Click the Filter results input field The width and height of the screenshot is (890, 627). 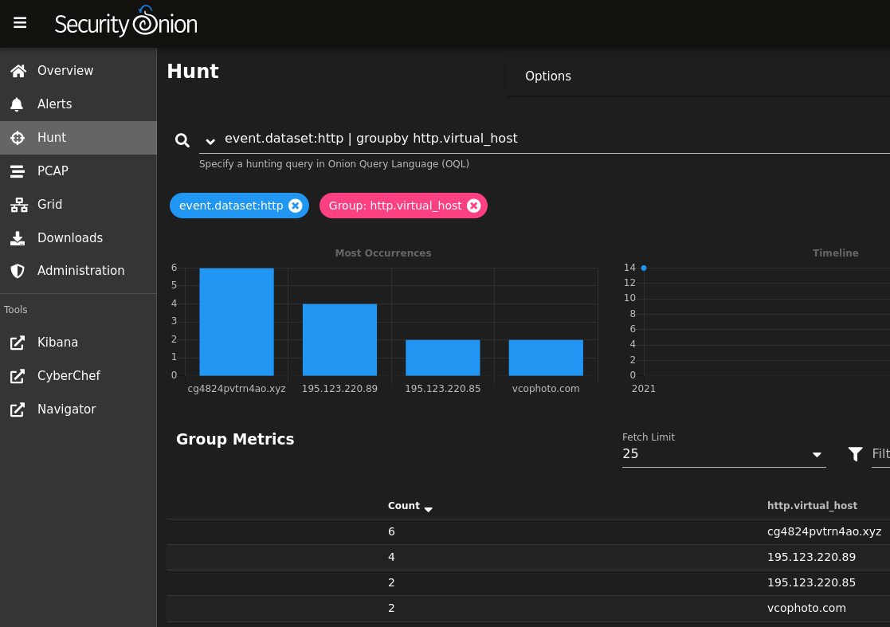pyautogui.click(x=881, y=454)
